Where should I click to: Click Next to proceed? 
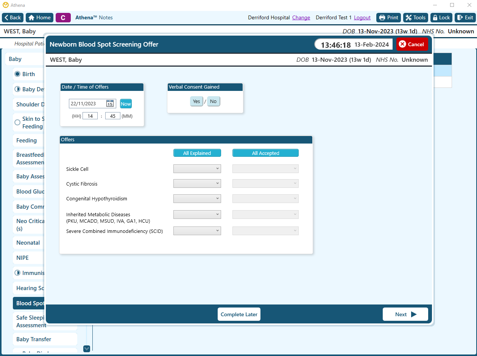coord(405,314)
